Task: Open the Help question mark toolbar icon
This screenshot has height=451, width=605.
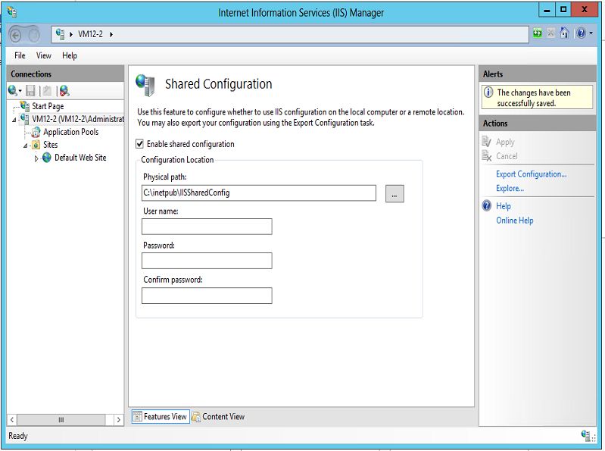Action: tap(581, 33)
